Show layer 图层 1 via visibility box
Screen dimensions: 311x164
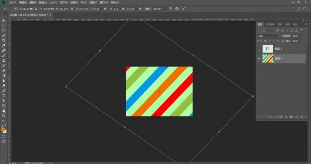coord(259,49)
